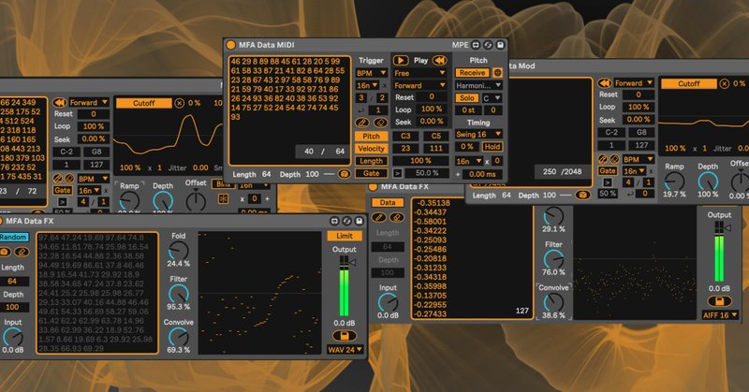Screen dimensions: 749x392
Task: Open the BPM dropdown under Trigger
Action: [371, 73]
